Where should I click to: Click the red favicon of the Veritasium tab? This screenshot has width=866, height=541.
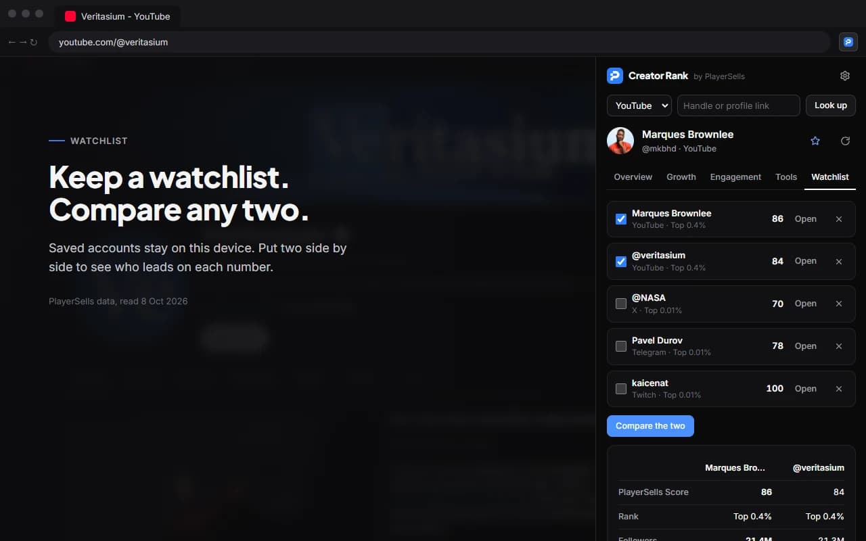click(70, 16)
